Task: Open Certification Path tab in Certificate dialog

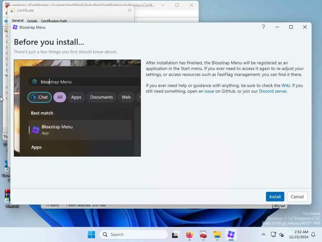Action: [54, 21]
